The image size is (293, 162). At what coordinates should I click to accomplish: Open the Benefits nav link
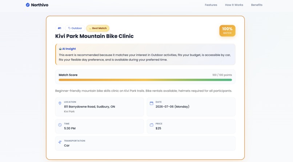click(257, 5)
